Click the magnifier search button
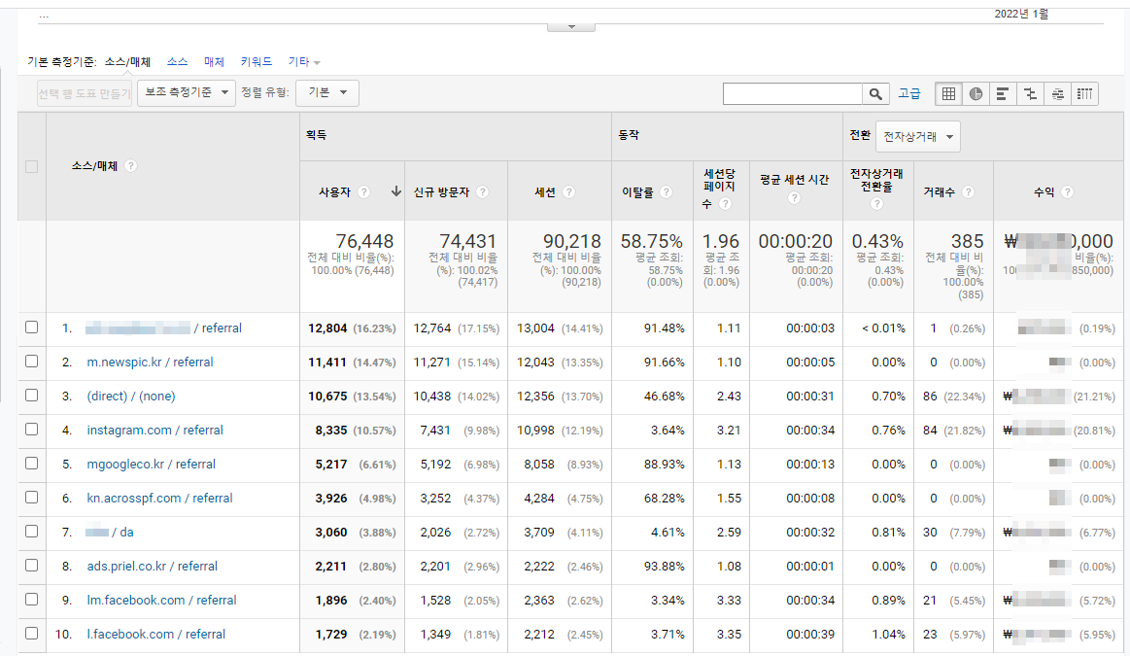 pyautogui.click(x=876, y=94)
